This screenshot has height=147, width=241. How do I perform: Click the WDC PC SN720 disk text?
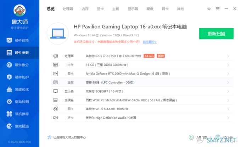(131, 100)
